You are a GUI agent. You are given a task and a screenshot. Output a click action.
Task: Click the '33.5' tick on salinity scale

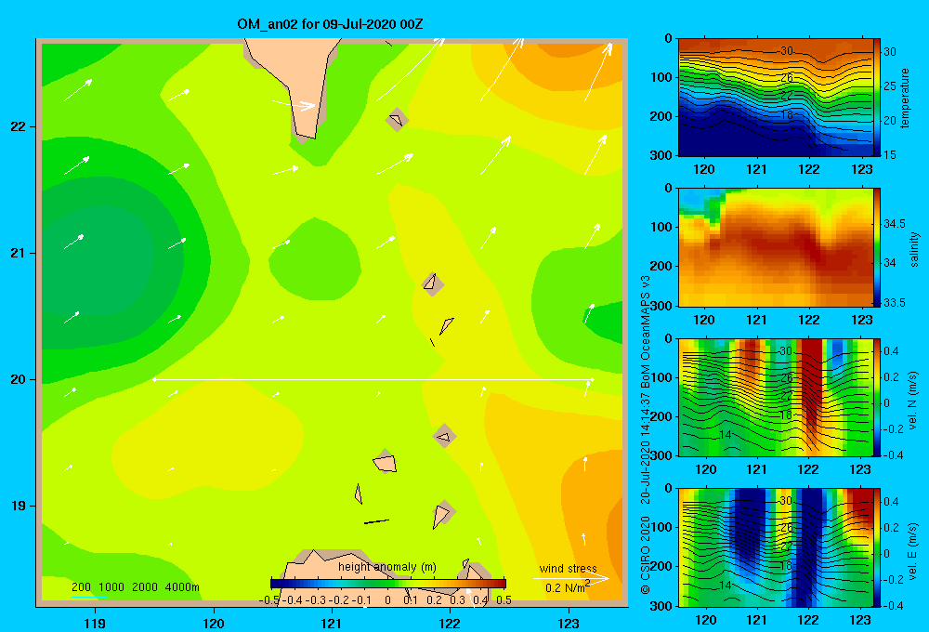pyautogui.click(x=894, y=302)
